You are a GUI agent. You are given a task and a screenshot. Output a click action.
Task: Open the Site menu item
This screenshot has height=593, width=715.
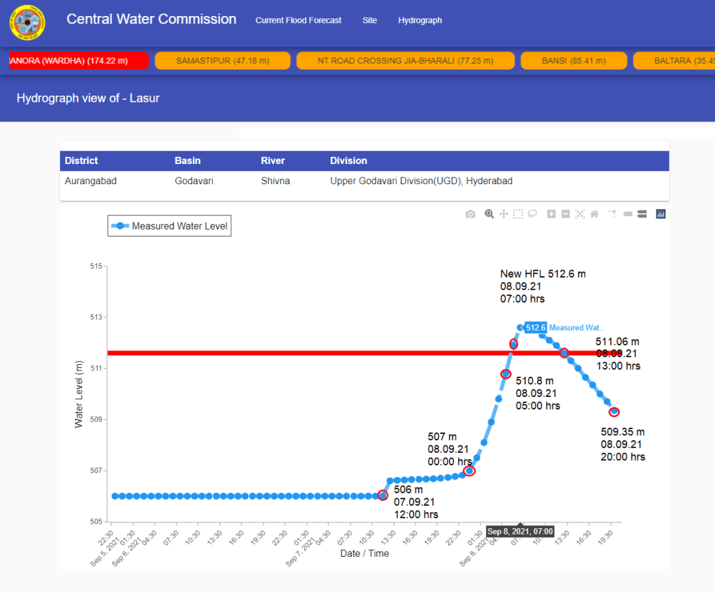pos(369,20)
